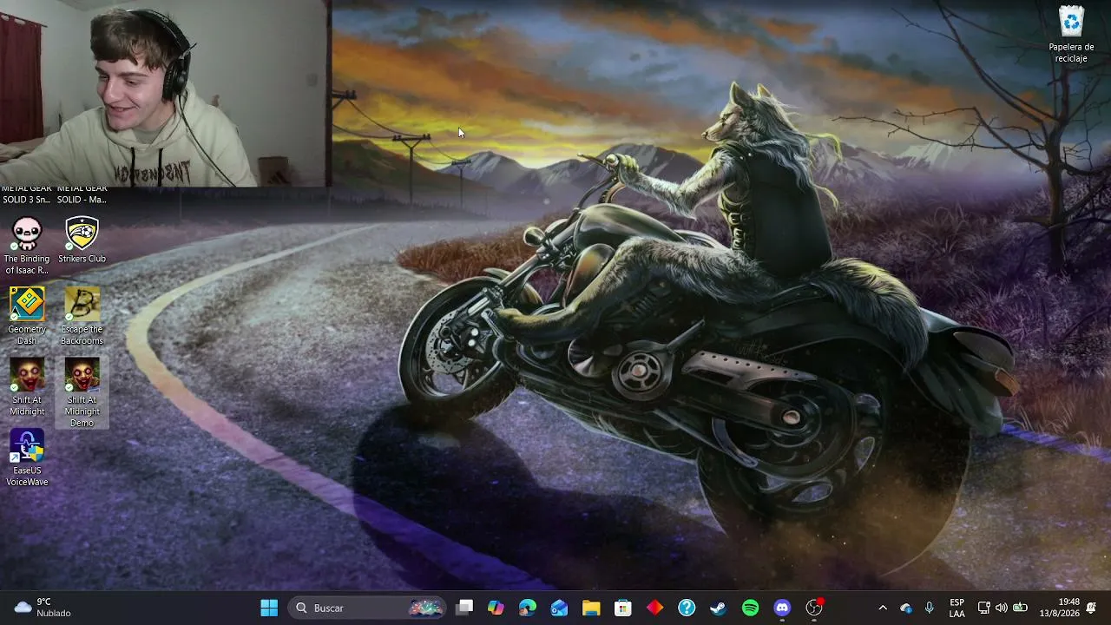Click the Search highlights image in Buscar
This screenshot has width=1111, height=625.
(x=425, y=608)
